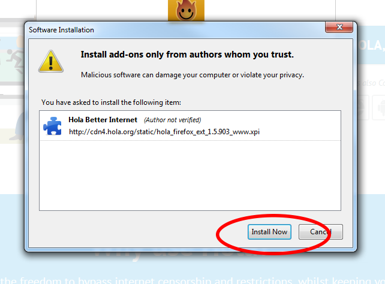Click the faded also Co italic text

click(371, 83)
